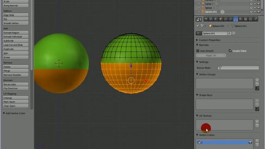Click the Sphere mesh icon in the outliner

coord(203,8)
